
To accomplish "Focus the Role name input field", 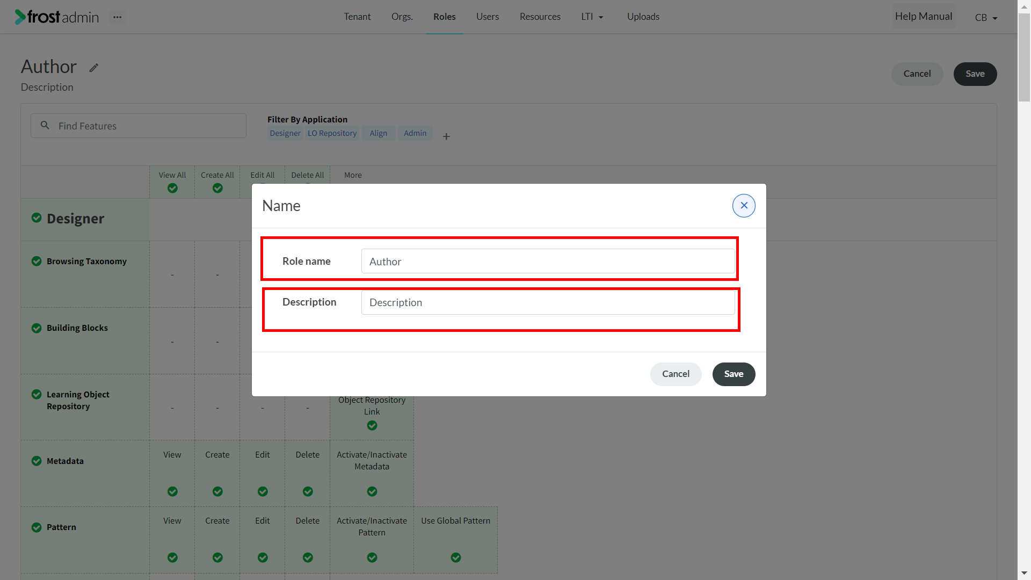I will (548, 261).
